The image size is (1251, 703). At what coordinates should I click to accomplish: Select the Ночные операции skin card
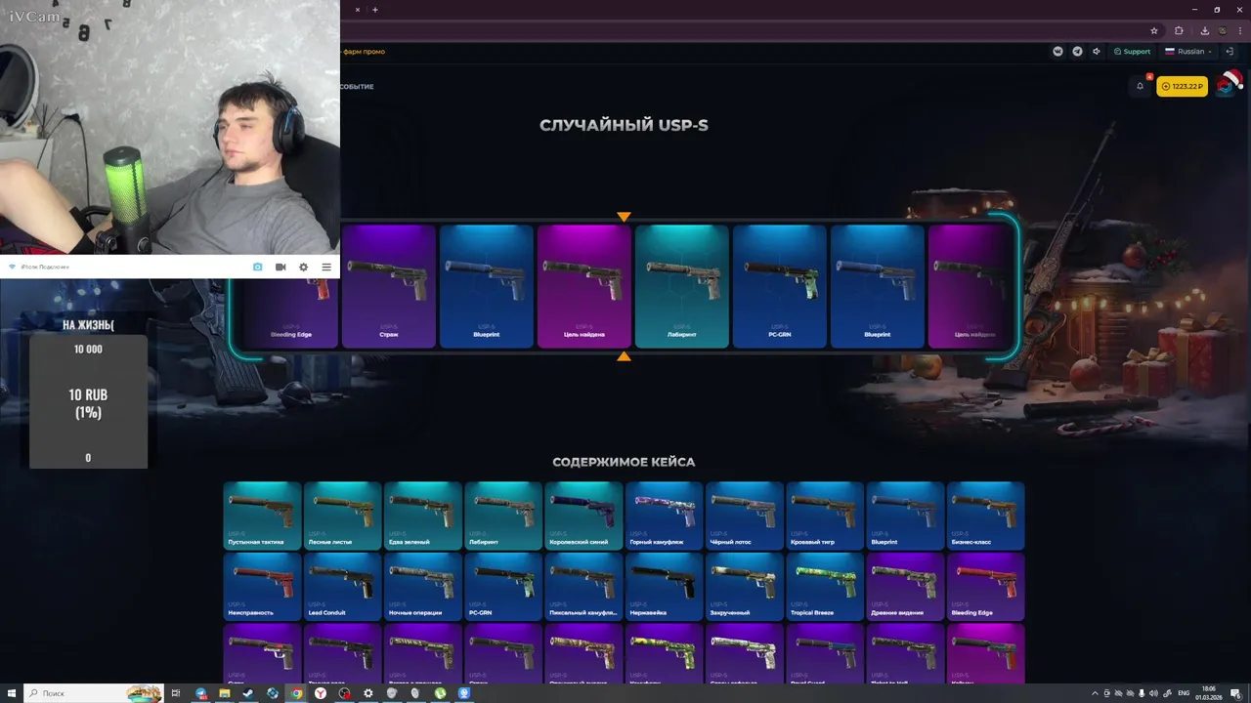pos(423,587)
